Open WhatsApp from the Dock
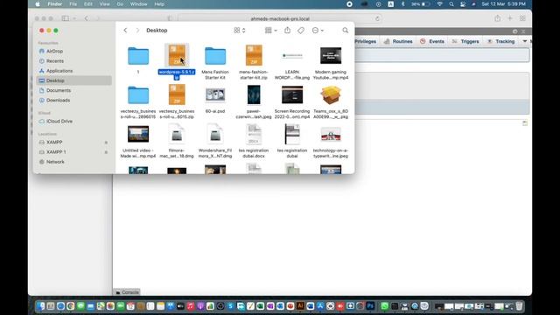The width and height of the screenshot is (560, 315). click(x=385, y=306)
